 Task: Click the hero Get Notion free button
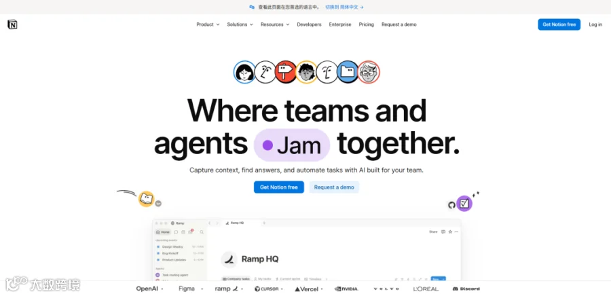pos(279,187)
